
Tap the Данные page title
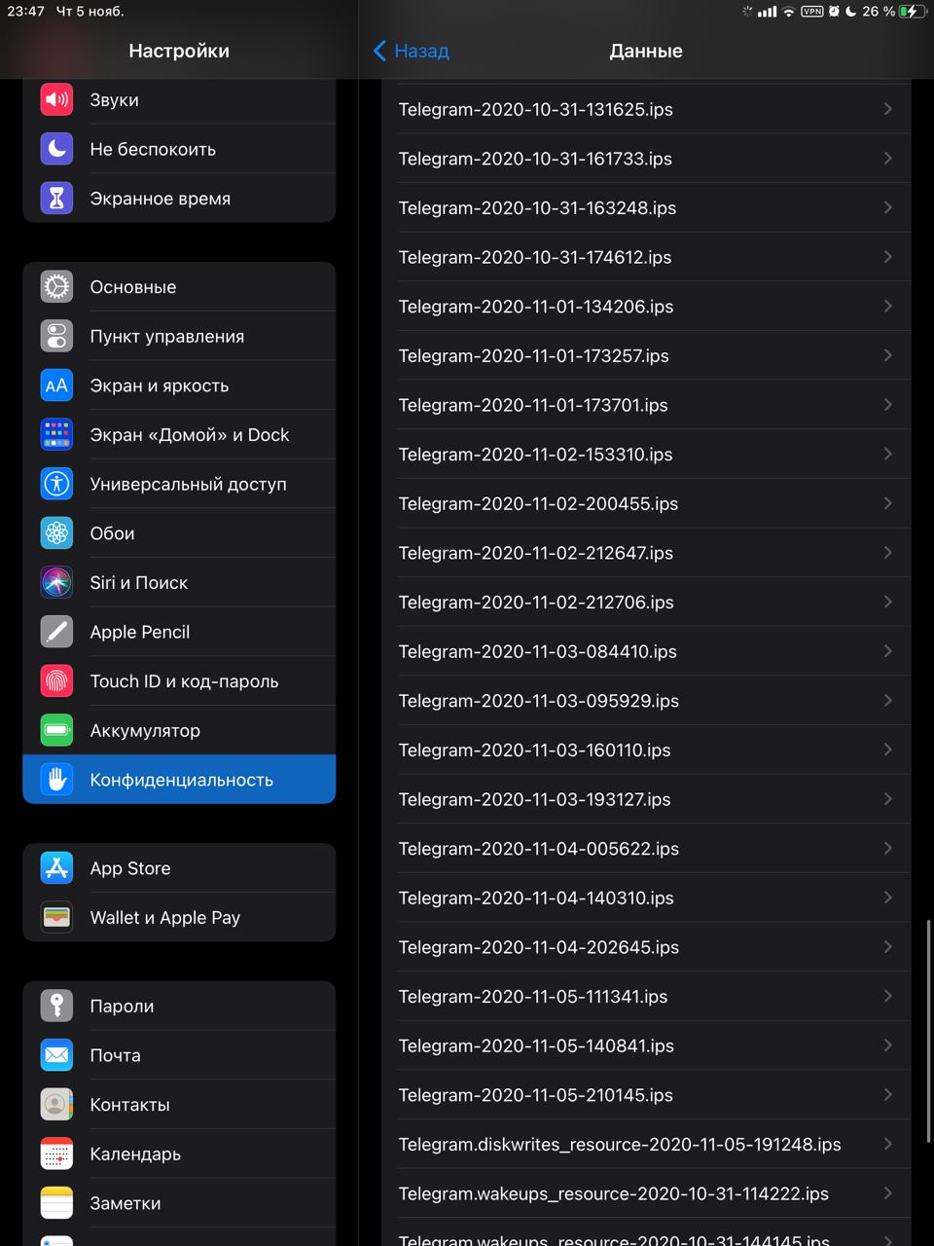[646, 51]
